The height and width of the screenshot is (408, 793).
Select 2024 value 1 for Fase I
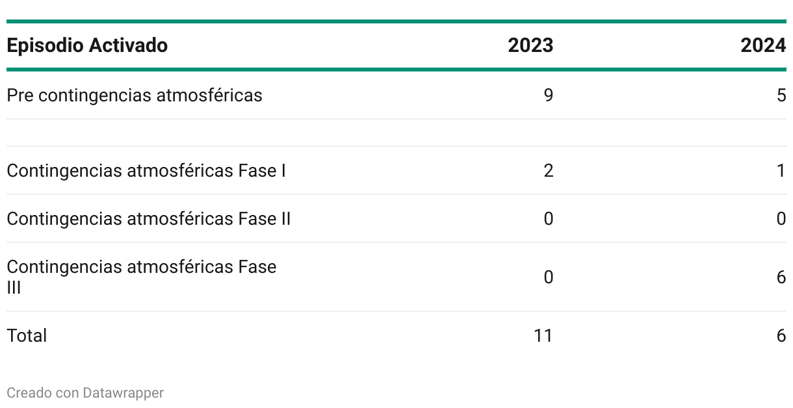(x=781, y=171)
